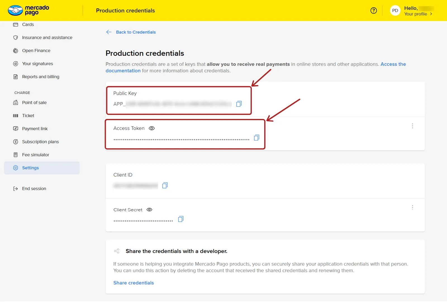Click the Settings gear icon
The image size is (447, 302).
(16, 168)
